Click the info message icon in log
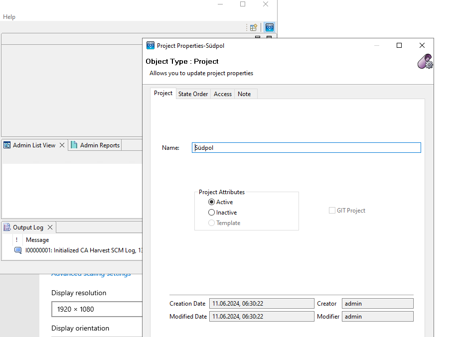454x337 pixels. pos(18,250)
